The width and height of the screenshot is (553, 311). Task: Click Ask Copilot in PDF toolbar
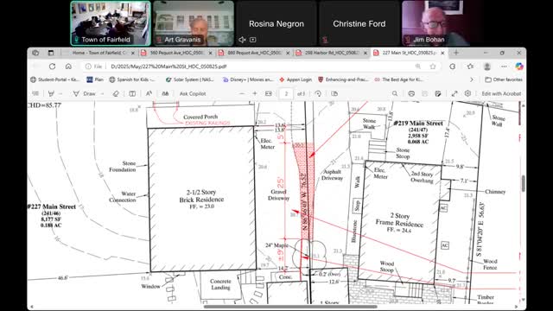coord(193,94)
